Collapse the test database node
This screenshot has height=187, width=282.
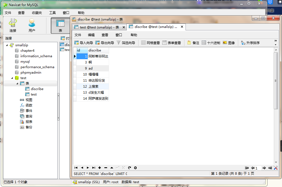pyautogui.click(x=12, y=78)
